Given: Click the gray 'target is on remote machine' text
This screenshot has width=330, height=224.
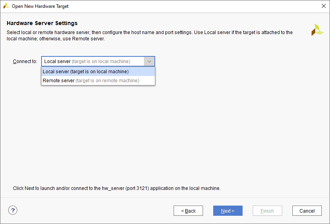Looking at the screenshot, I should tap(107, 81).
